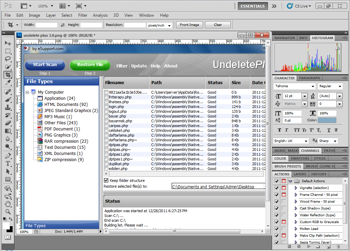Image resolution: width=350 pixels, height=251 pixels.
Task: Click the Delete action trash icon
Action: pyautogui.click(x=338, y=246)
